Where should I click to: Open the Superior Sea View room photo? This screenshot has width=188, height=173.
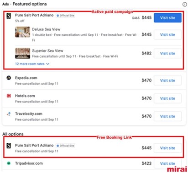[x=22, y=53]
